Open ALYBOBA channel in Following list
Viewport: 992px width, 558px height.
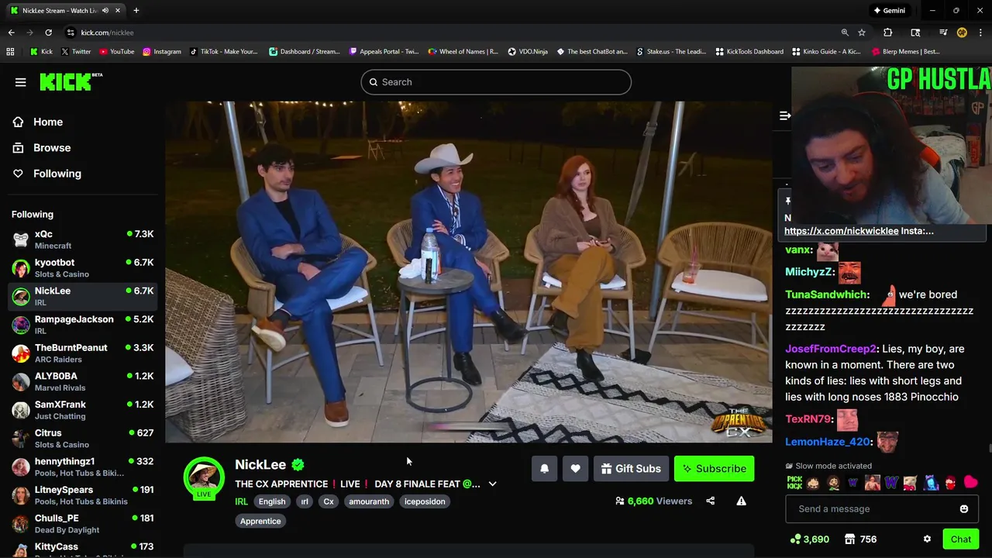[82, 381]
